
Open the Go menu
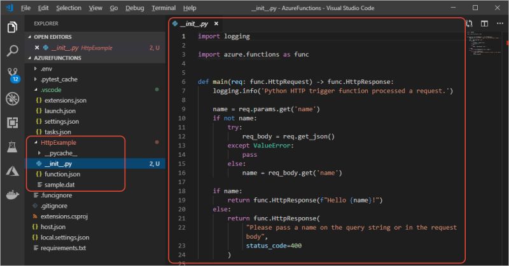coord(114,8)
